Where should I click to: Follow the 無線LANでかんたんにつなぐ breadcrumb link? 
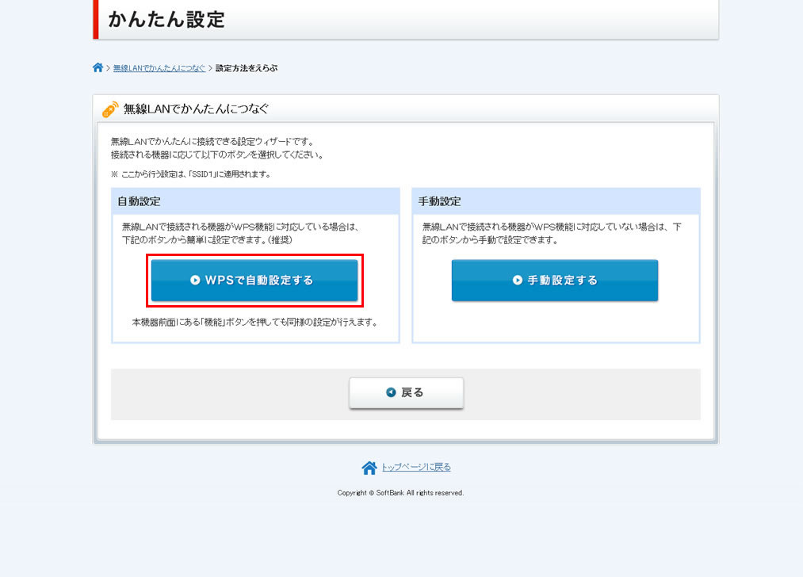[x=159, y=69]
